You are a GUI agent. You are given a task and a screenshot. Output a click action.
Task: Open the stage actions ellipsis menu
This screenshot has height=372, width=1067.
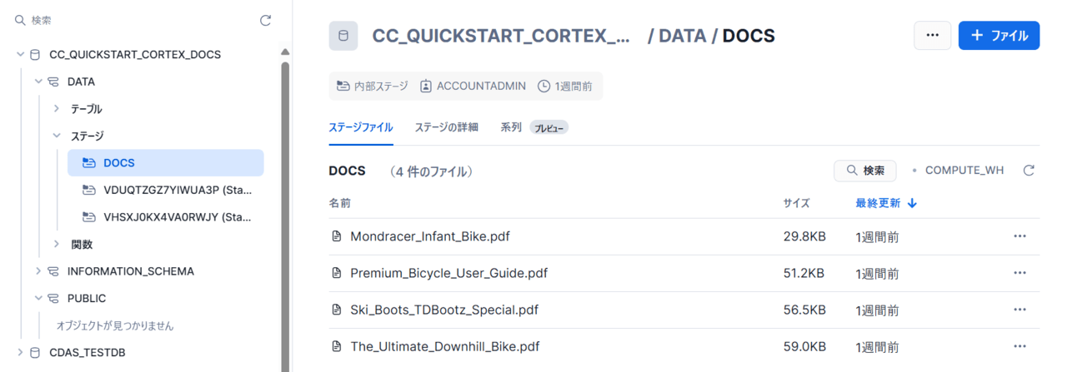point(932,36)
